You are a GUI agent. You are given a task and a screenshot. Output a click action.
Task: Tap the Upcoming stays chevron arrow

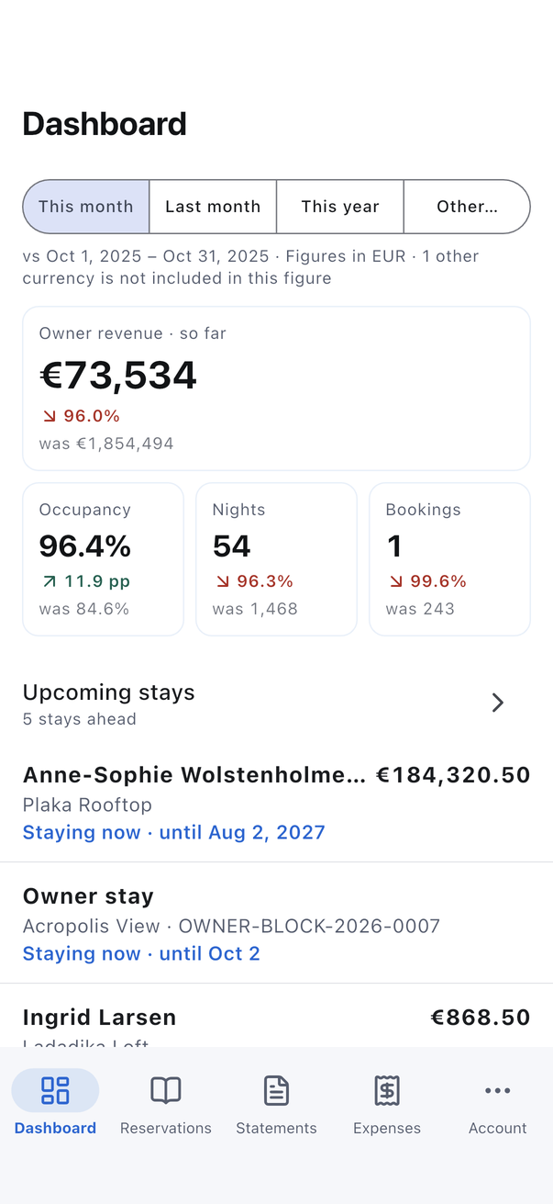point(498,703)
